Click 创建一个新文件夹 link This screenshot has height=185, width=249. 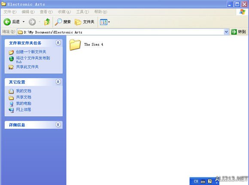pos(31,52)
